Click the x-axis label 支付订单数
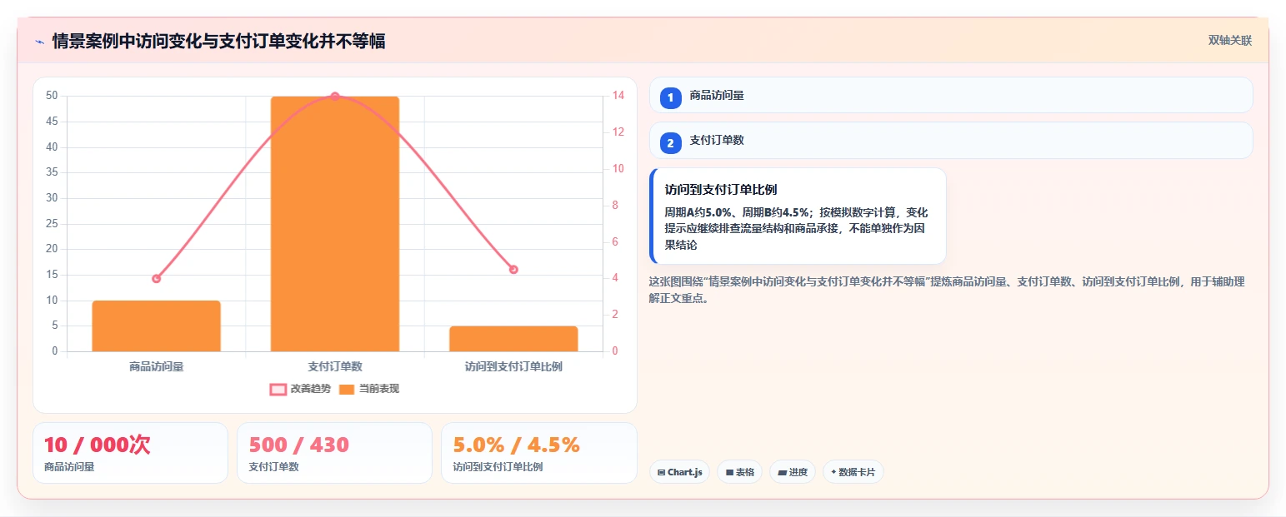This screenshot has height=517, width=1286. (335, 366)
